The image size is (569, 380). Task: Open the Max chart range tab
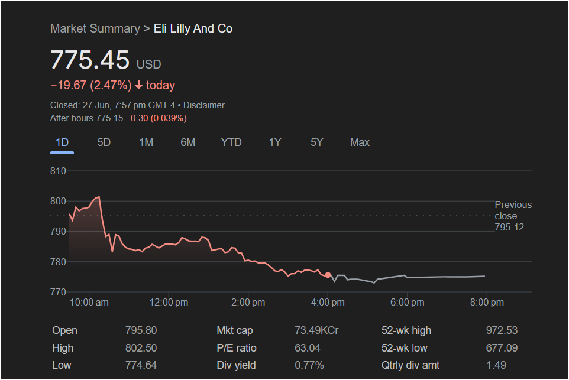point(360,142)
